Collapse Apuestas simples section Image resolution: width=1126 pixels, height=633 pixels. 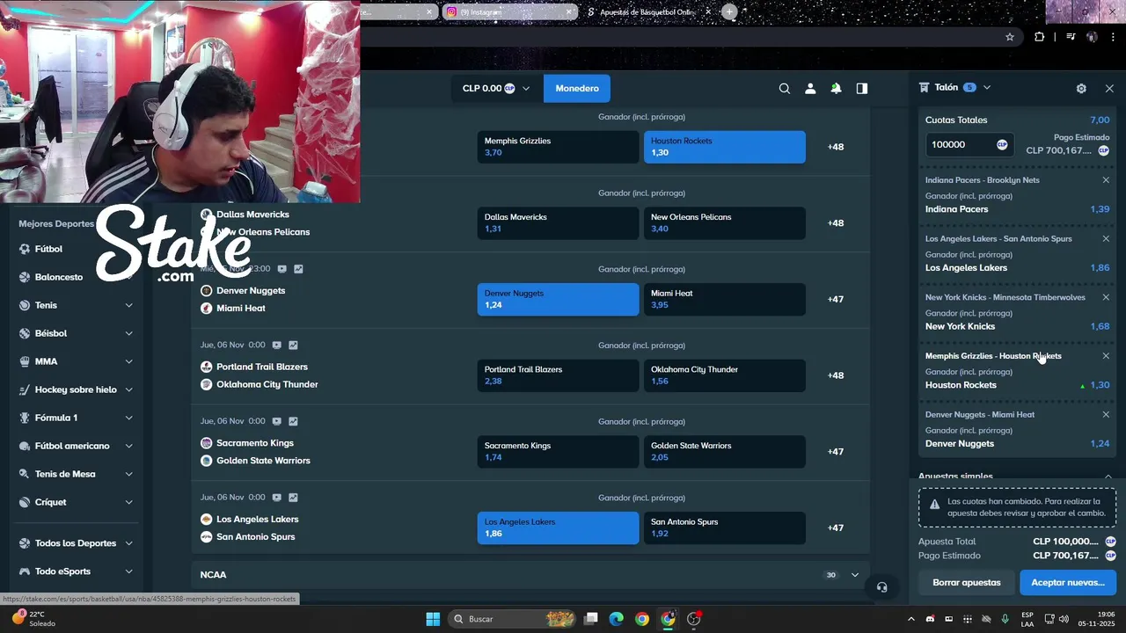(x=1108, y=477)
